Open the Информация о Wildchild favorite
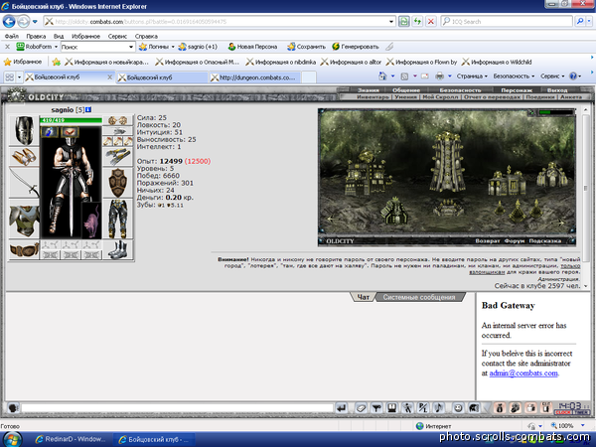The width and height of the screenshot is (596, 447). click(497, 62)
